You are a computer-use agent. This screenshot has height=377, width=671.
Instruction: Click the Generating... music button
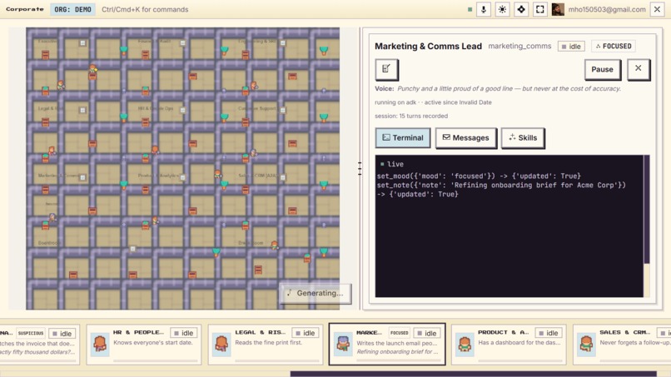click(316, 293)
